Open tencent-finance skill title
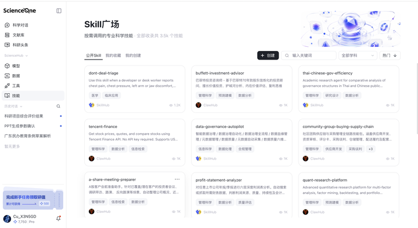 (103, 127)
